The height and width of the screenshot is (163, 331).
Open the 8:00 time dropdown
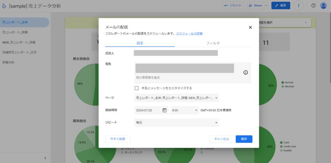[184, 110]
